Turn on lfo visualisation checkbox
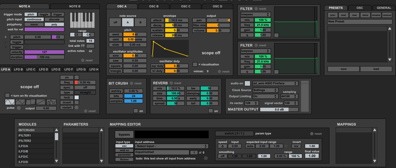Image resolution: width=396 pixels, height=168 pixels. pyautogui.click(x=7, y=95)
